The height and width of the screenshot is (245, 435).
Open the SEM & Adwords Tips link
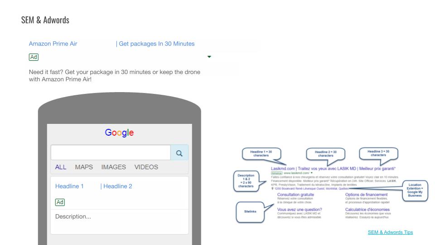coord(390,232)
